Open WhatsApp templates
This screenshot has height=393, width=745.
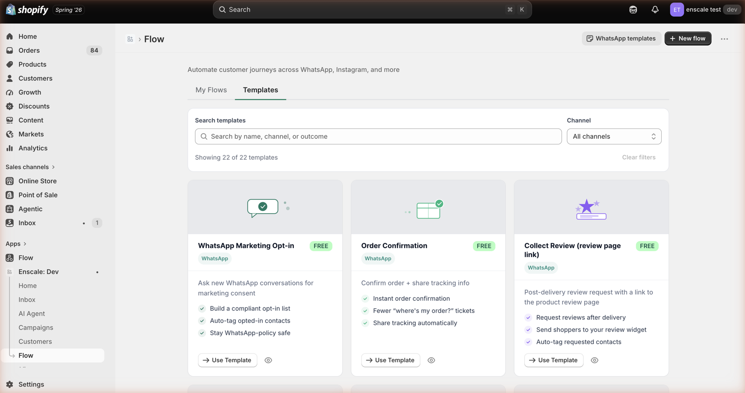[621, 39]
